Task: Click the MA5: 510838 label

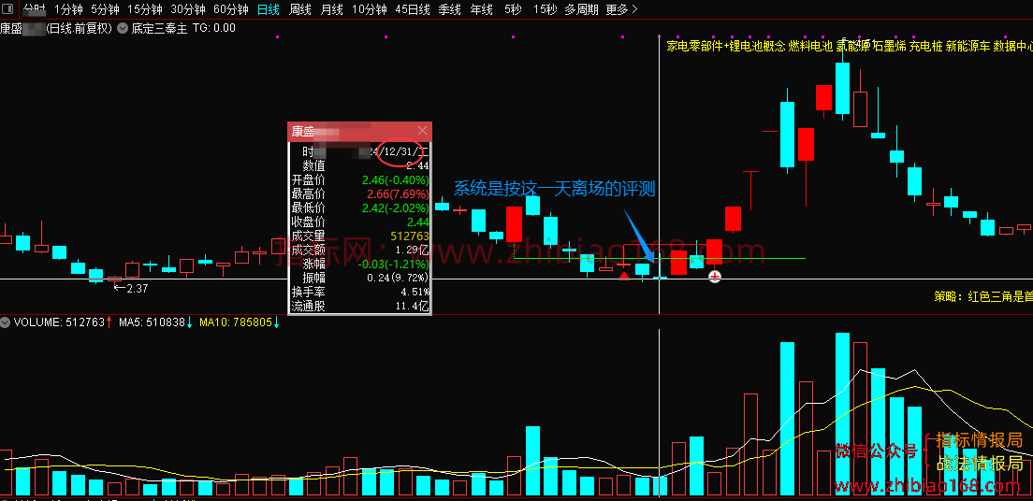Action: click(152, 322)
